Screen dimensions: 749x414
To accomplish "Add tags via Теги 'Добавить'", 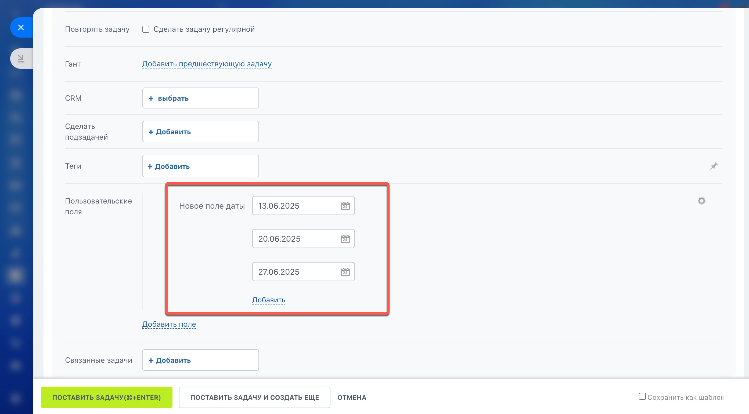I will [200, 166].
